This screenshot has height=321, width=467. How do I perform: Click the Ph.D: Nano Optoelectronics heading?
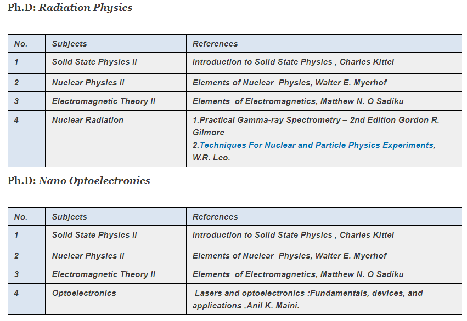(79, 181)
